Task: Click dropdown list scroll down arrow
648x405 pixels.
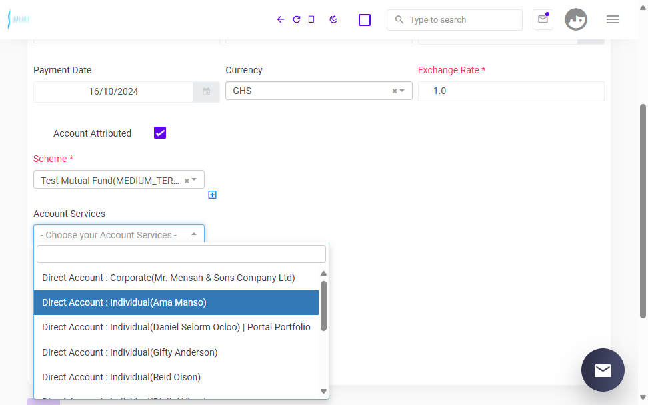Action: [x=323, y=392]
